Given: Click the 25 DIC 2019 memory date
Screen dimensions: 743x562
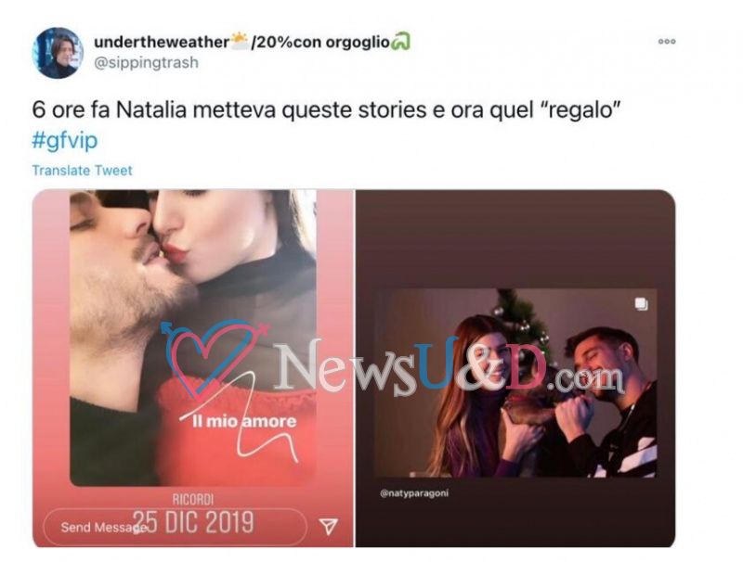Looking at the screenshot, I should coord(193,522).
